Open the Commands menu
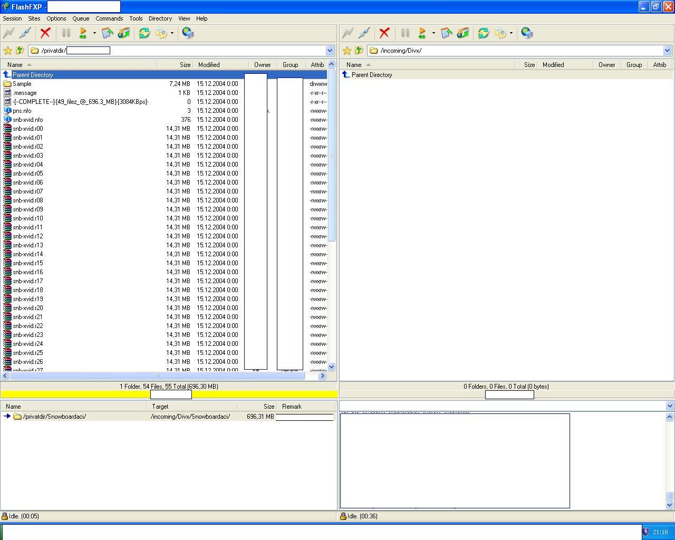 tap(109, 18)
